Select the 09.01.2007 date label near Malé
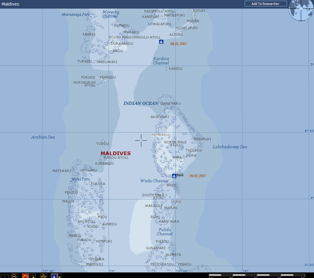 (198, 176)
